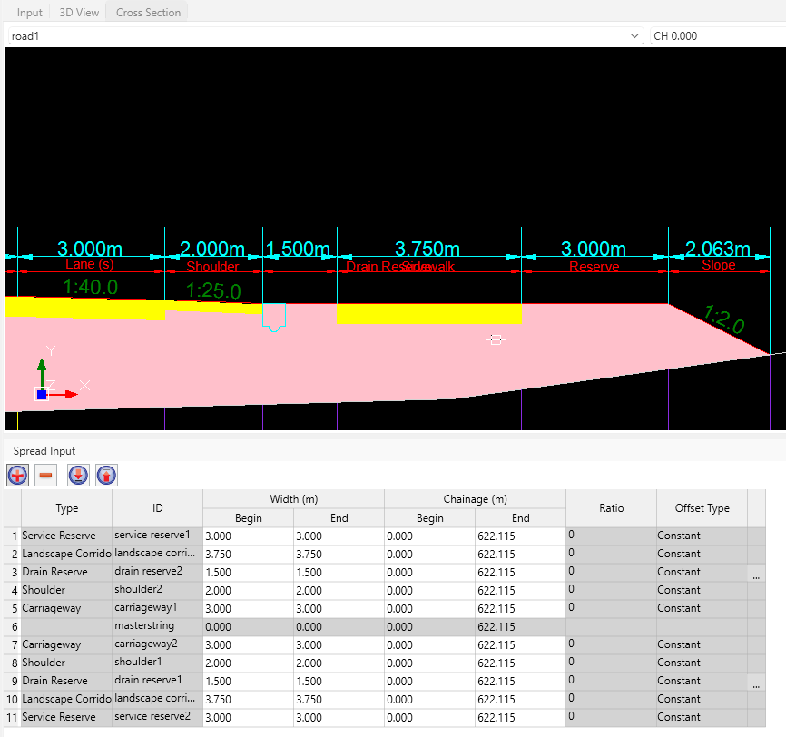This screenshot has width=786, height=737.
Task: Click the Type column header
Action: [66, 508]
